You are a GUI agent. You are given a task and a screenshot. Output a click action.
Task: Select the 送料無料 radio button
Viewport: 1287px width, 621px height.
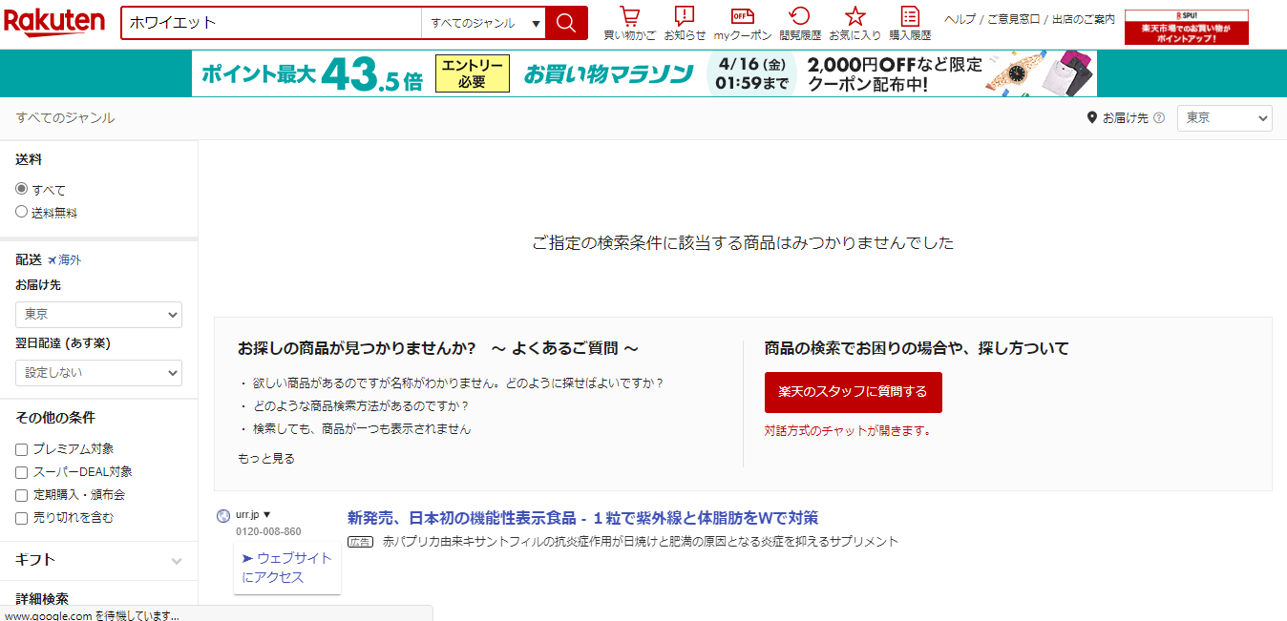(x=21, y=212)
